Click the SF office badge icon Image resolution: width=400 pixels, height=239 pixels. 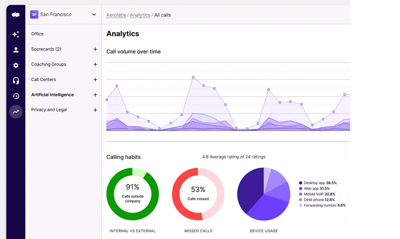click(34, 14)
